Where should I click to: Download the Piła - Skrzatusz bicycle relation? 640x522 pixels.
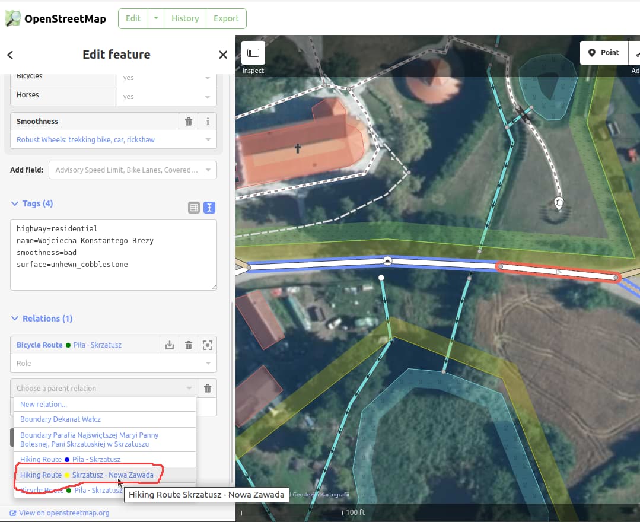pos(170,345)
